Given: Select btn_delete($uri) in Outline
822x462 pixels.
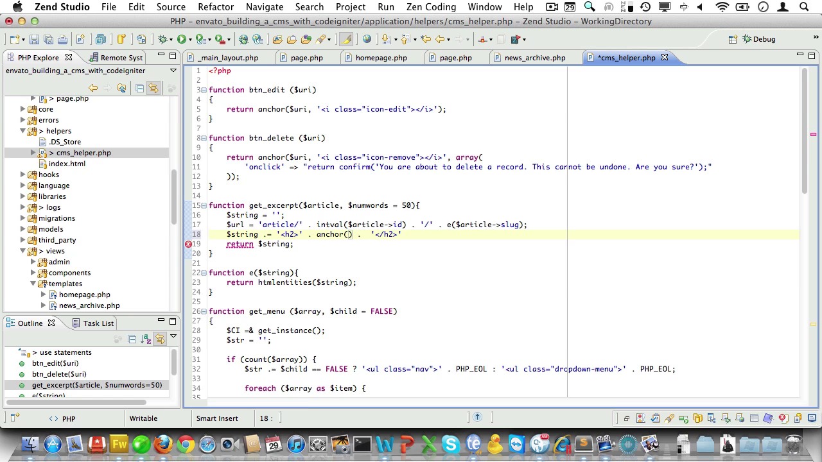Looking at the screenshot, I should [x=59, y=374].
